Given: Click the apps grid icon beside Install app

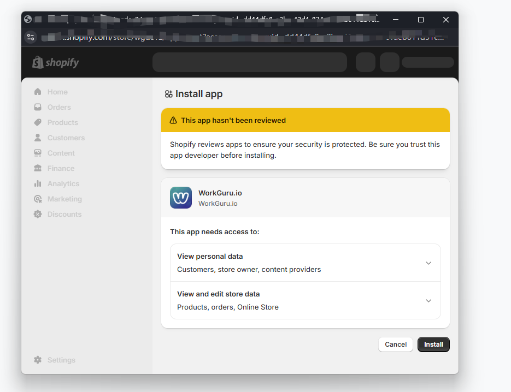Looking at the screenshot, I should (169, 94).
